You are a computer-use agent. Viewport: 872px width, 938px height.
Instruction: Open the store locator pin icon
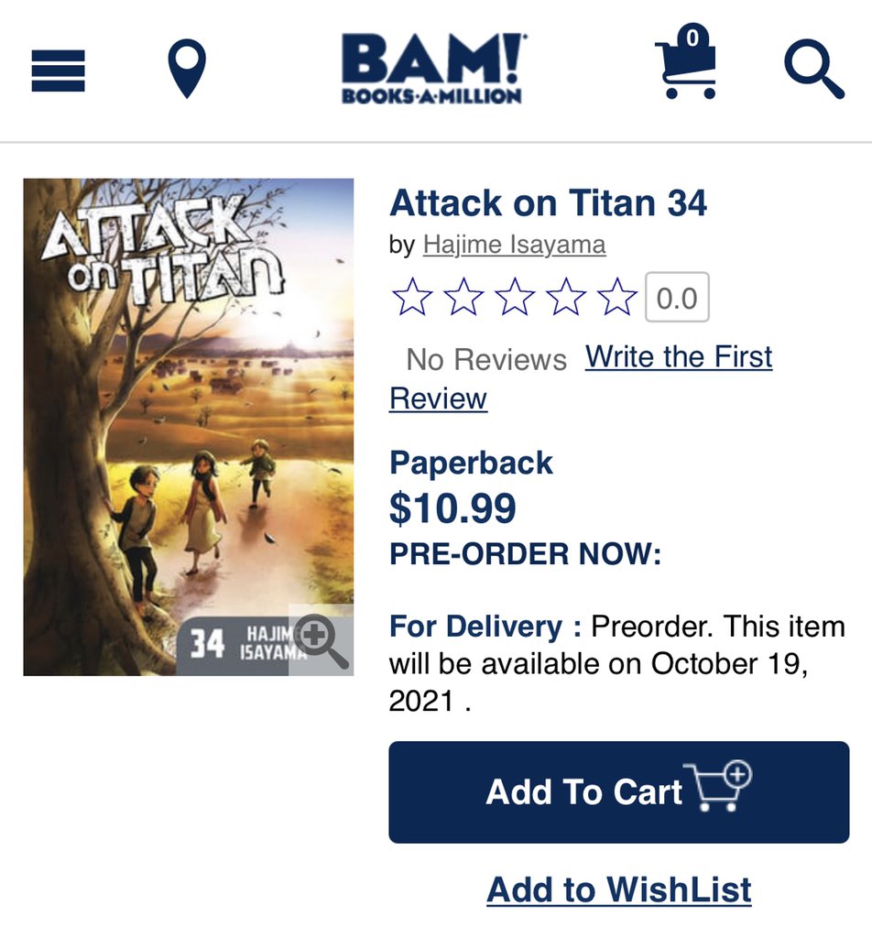coord(187,69)
